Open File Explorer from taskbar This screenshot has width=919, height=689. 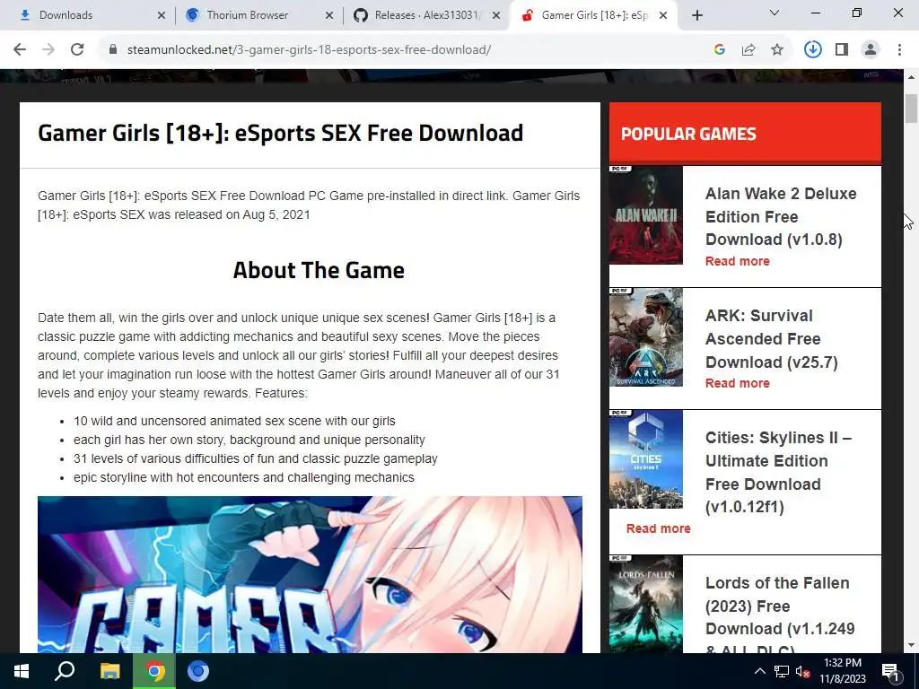(109, 671)
